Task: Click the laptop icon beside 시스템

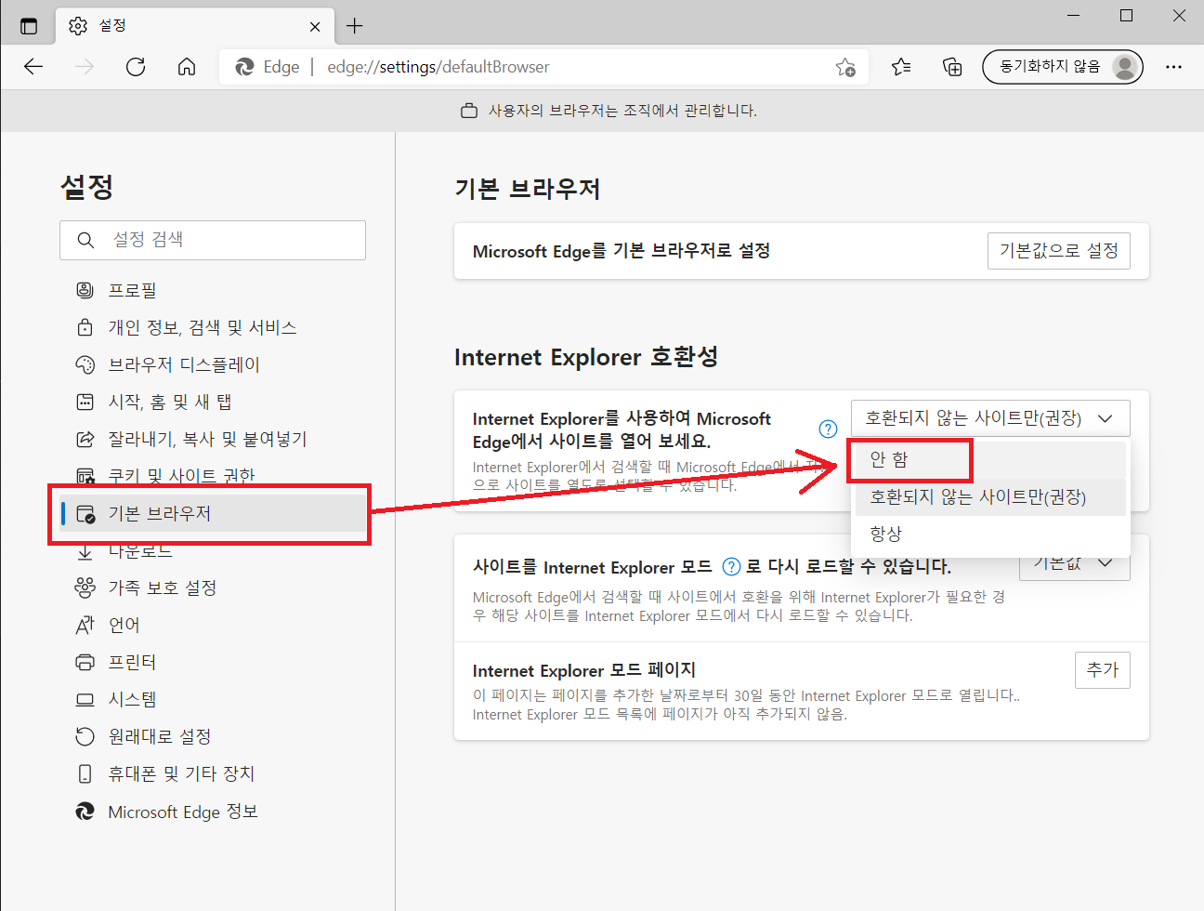Action: pos(85,699)
